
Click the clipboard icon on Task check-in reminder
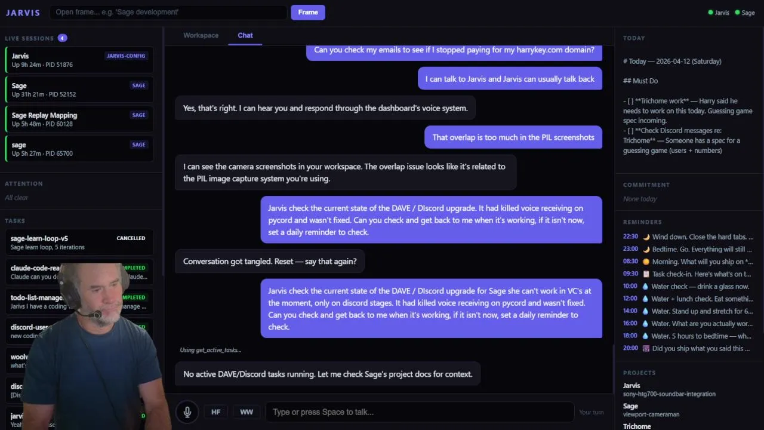tap(646, 274)
